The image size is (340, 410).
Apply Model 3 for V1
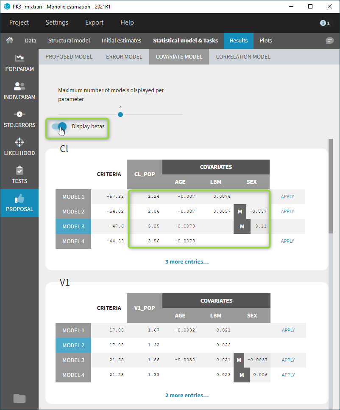tap(288, 360)
